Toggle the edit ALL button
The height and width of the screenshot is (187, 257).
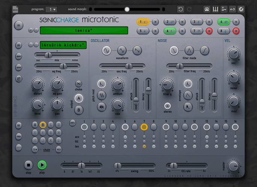[x=19, y=79]
